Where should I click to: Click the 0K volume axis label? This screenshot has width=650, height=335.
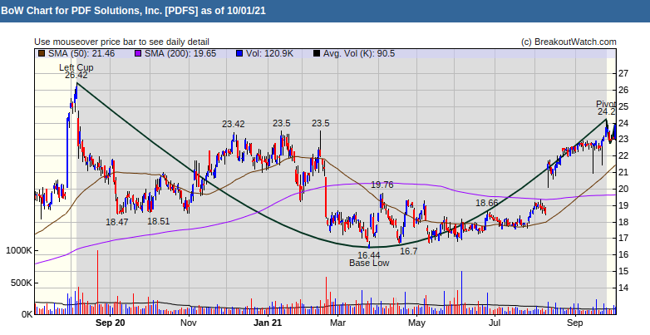click(27, 315)
